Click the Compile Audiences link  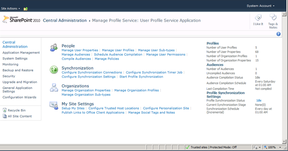pyautogui.click(x=76, y=59)
